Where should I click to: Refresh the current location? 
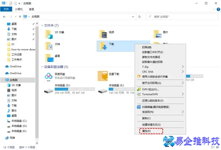(x=139, y=17)
